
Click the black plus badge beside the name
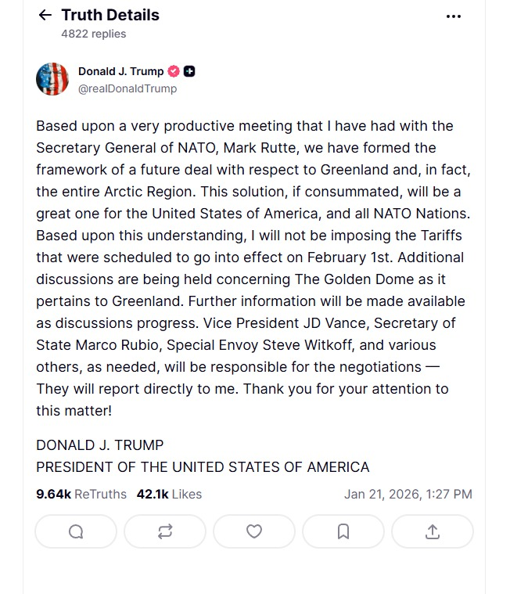click(x=189, y=71)
